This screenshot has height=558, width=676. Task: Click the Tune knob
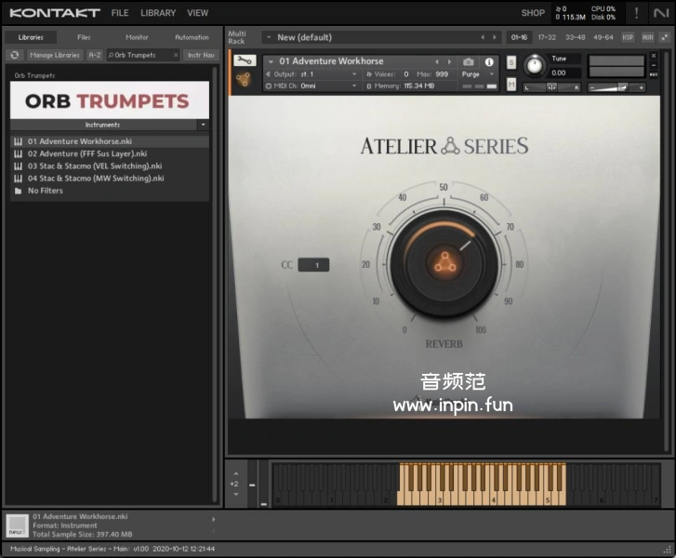pos(534,66)
